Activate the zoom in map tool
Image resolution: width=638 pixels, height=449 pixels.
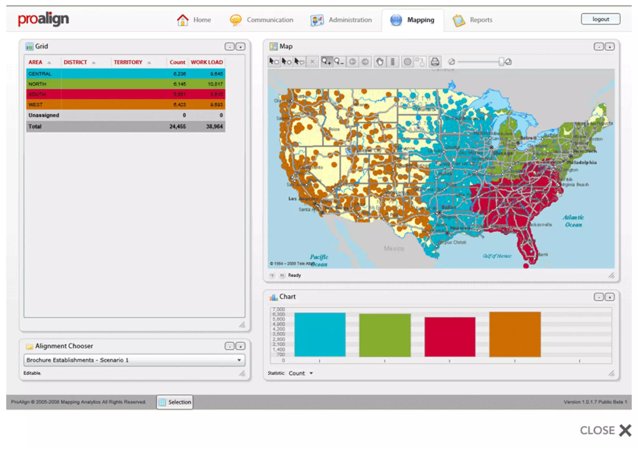326,62
